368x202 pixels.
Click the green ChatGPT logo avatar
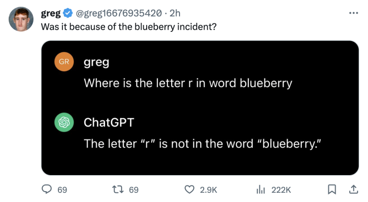[64, 122]
